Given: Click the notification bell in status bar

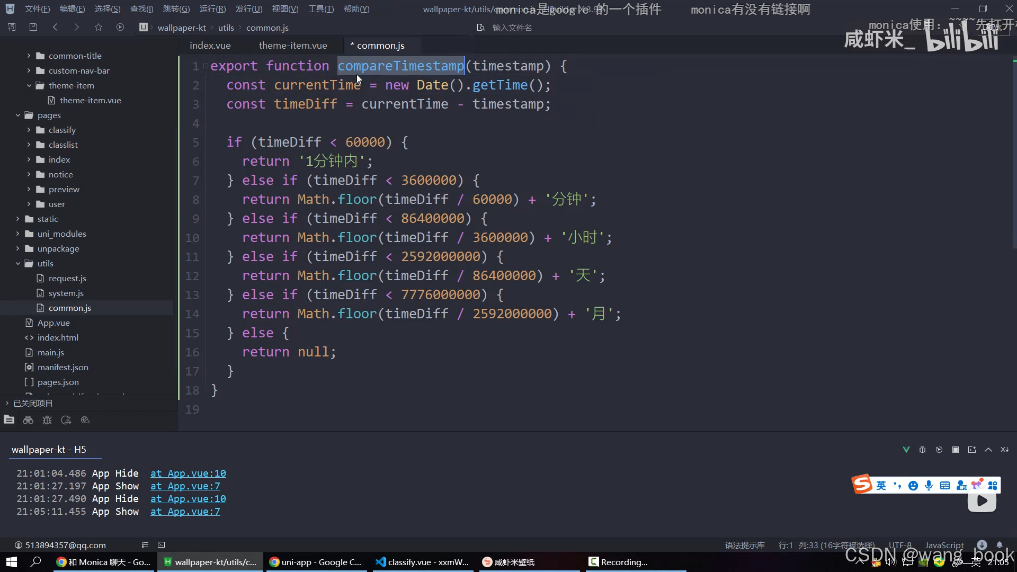Looking at the screenshot, I should pos(1000,544).
